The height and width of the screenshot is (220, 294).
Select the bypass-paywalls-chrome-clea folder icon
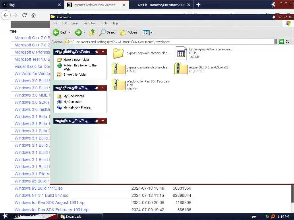pyautogui.click(x=118, y=53)
